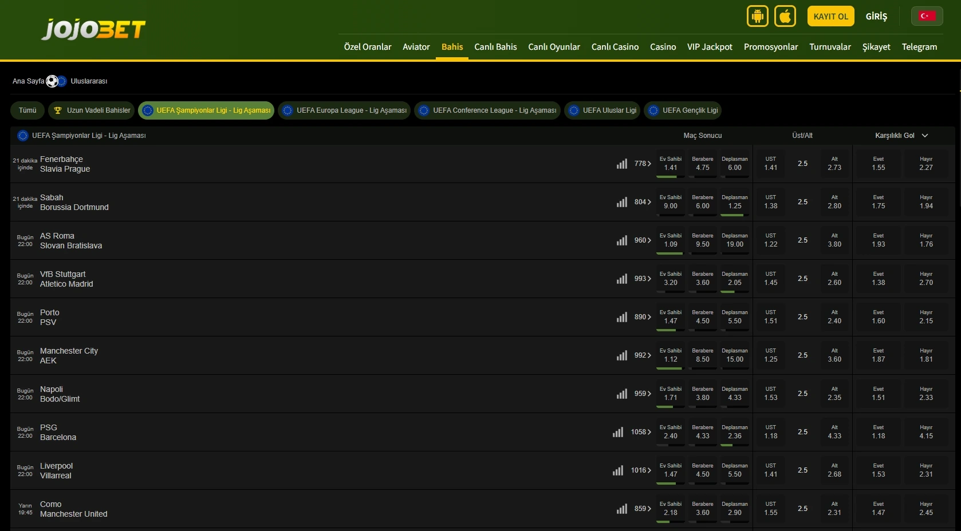Screen dimensions: 961x531
Task: Open statistics bars icon for Como match
Action: (x=622, y=509)
